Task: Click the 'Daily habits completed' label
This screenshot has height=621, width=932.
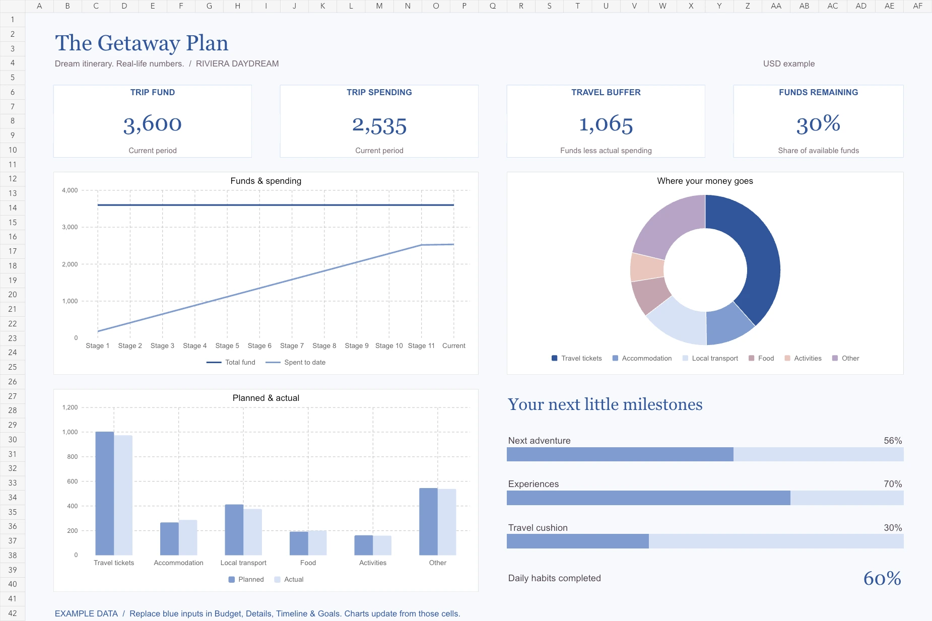Action: tap(554, 578)
